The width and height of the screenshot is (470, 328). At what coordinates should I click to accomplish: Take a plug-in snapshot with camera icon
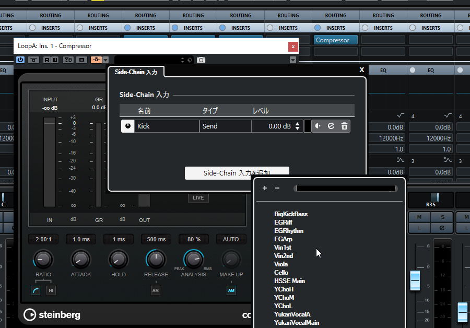[201, 60]
